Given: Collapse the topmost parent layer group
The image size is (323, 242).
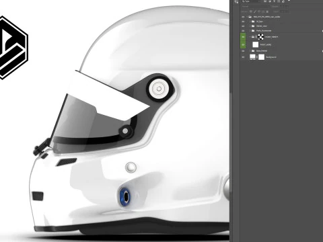Looking at the screenshot, I should pyautogui.click(x=247, y=17).
